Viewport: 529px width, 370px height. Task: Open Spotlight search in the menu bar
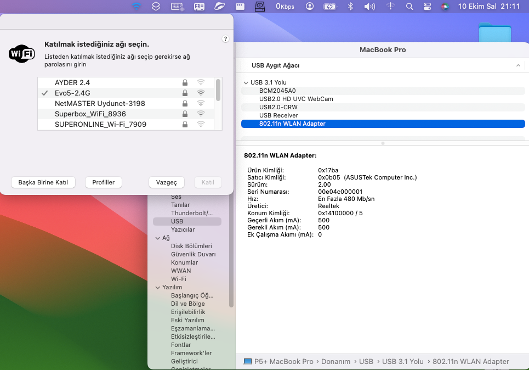click(409, 7)
